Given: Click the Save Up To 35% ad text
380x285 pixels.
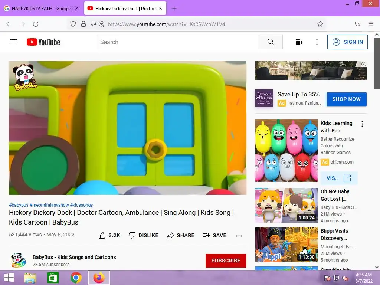Looking at the screenshot, I should (298, 94).
